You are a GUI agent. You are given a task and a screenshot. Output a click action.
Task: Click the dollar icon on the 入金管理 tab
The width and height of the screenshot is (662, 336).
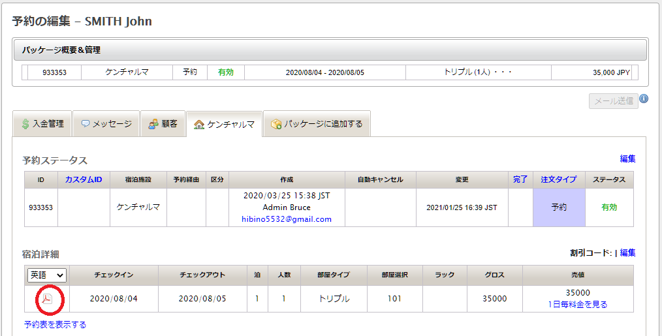(25, 123)
